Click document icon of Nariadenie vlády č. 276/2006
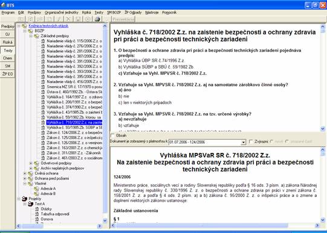Image resolution: width=327 pixels, height=233 pixels. (43, 46)
